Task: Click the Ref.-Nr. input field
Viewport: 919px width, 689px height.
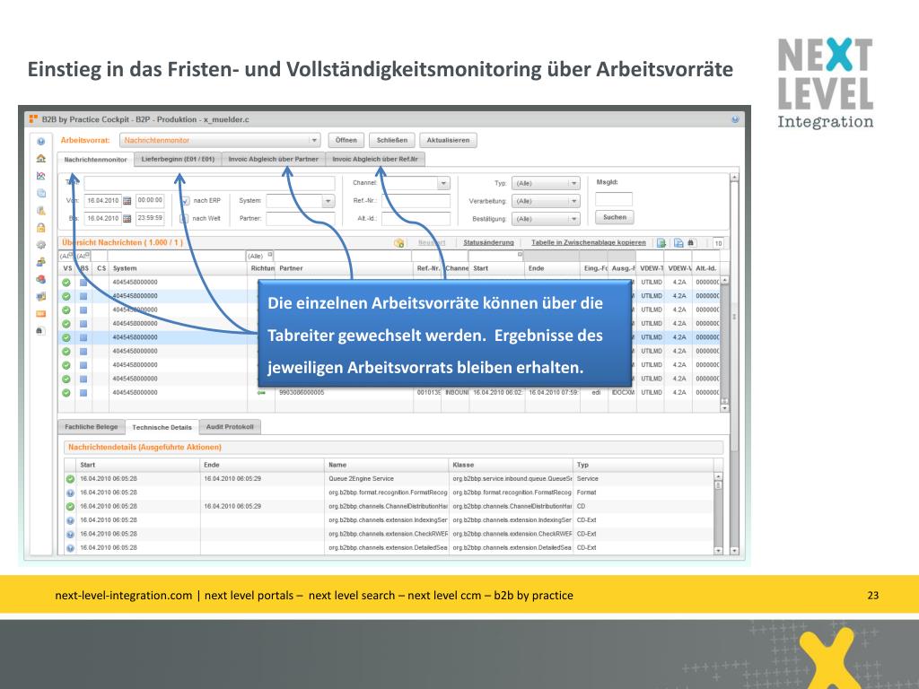Action: [416, 201]
